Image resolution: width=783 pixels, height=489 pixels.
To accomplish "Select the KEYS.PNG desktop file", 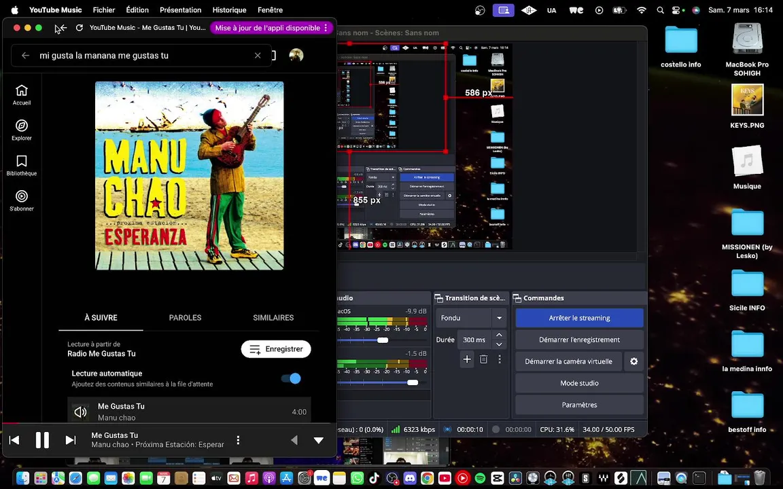I will [x=747, y=106].
